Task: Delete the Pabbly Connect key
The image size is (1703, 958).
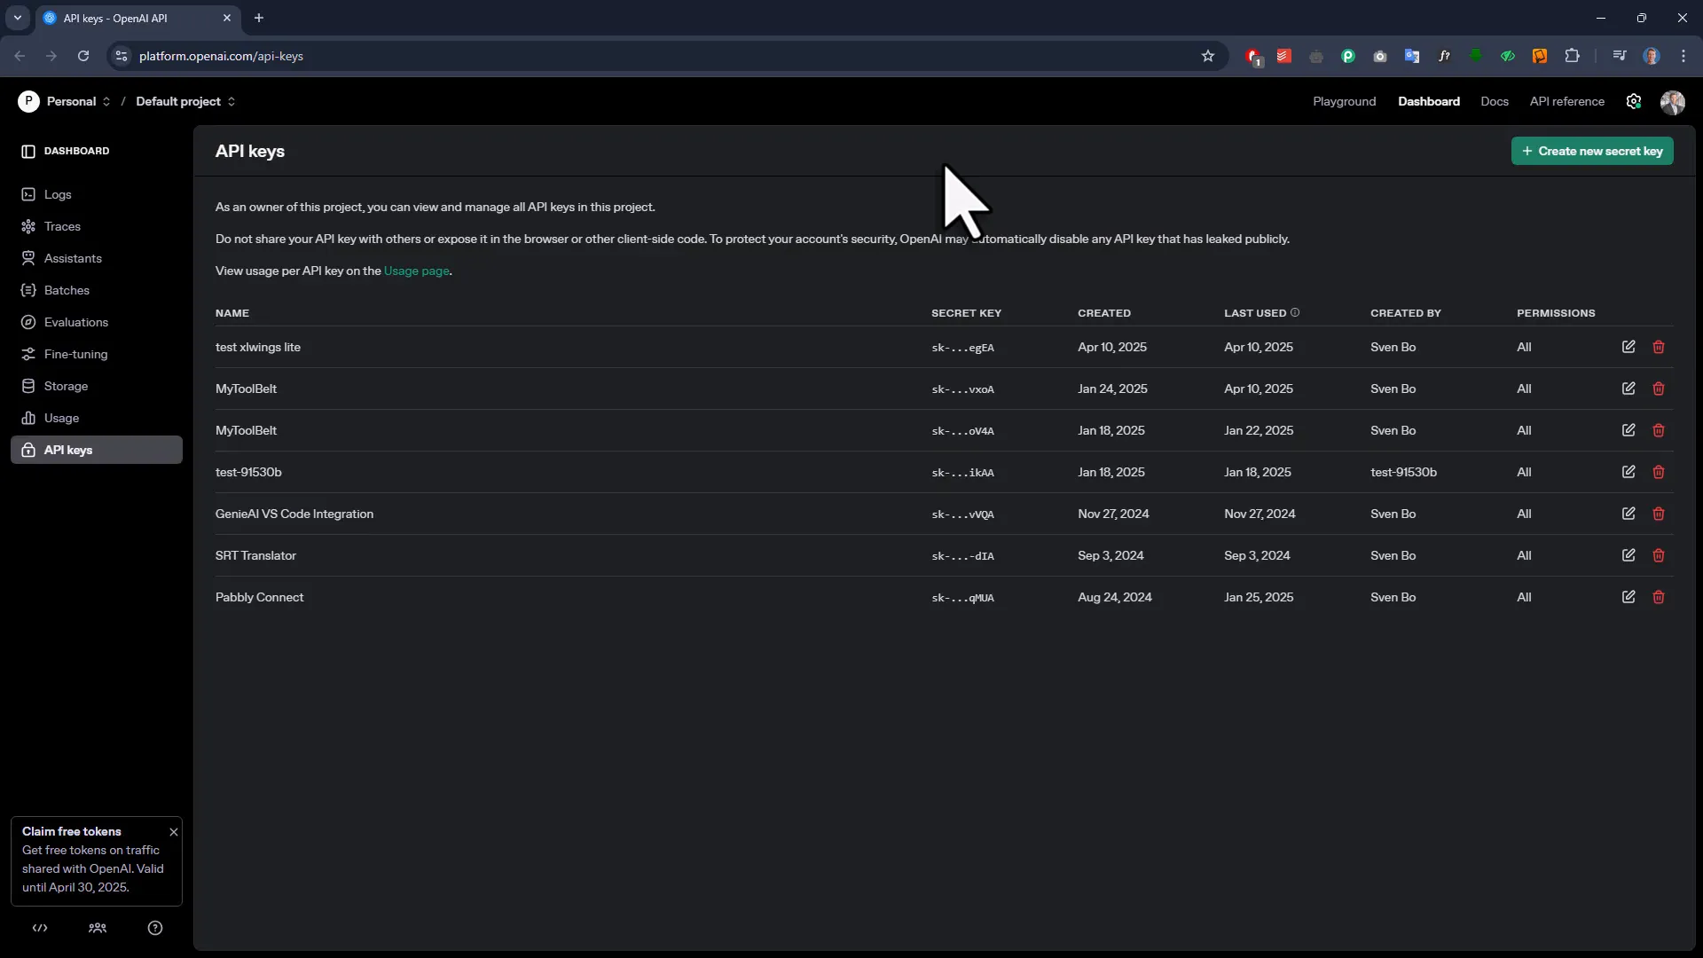Action: (1659, 597)
